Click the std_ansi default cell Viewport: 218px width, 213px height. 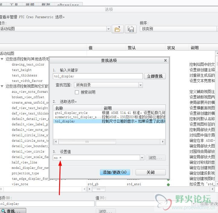click(134, 184)
